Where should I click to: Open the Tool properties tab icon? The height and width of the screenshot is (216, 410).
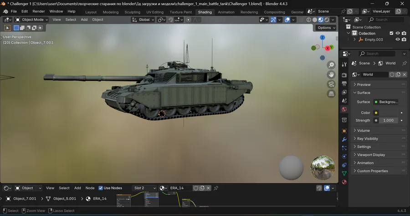point(344,65)
